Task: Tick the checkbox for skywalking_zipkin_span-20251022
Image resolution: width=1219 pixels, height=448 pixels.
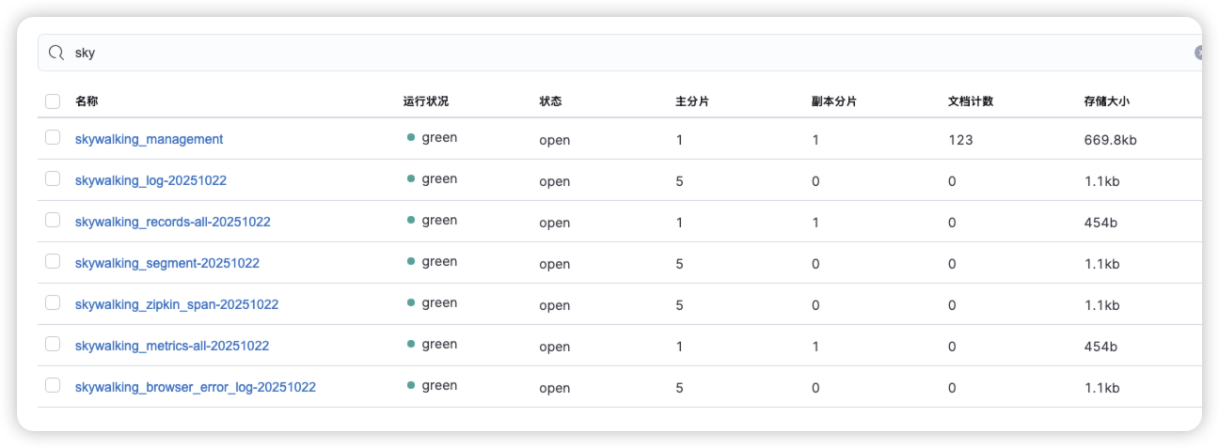Action: pyautogui.click(x=53, y=302)
